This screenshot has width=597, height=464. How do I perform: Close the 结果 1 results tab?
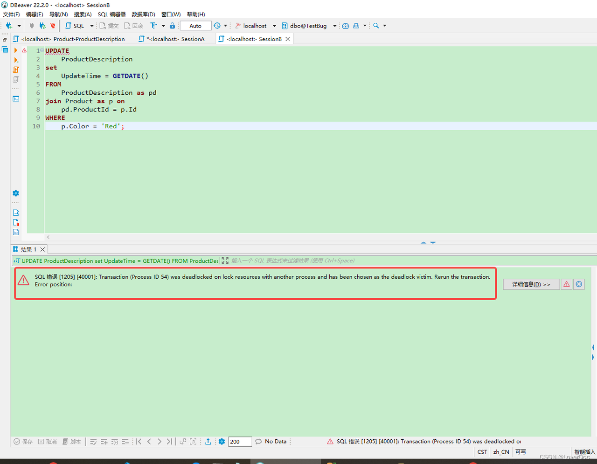coord(42,249)
